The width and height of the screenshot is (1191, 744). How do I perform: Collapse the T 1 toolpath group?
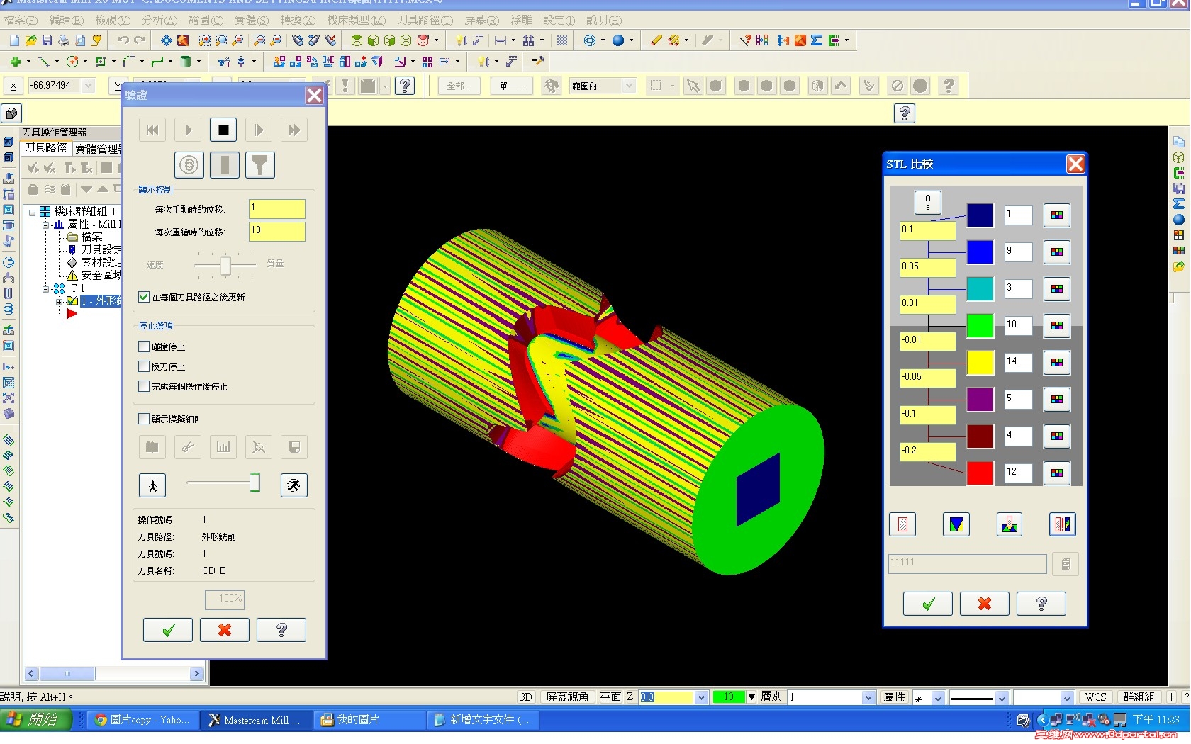pos(46,289)
